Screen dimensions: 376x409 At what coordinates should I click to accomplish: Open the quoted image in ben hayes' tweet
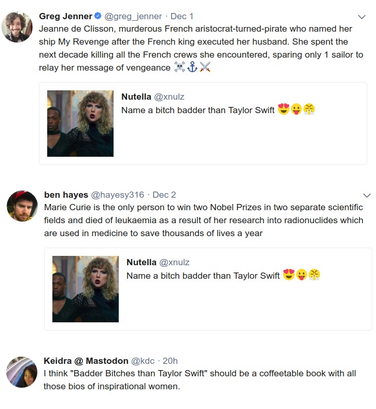pyautogui.click(x=86, y=289)
